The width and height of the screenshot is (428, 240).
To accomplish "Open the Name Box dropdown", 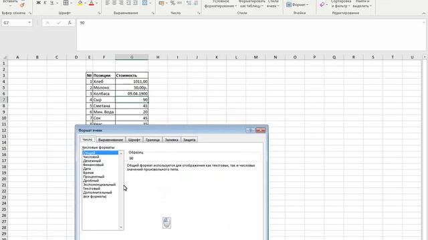I will pyautogui.click(x=29, y=23).
